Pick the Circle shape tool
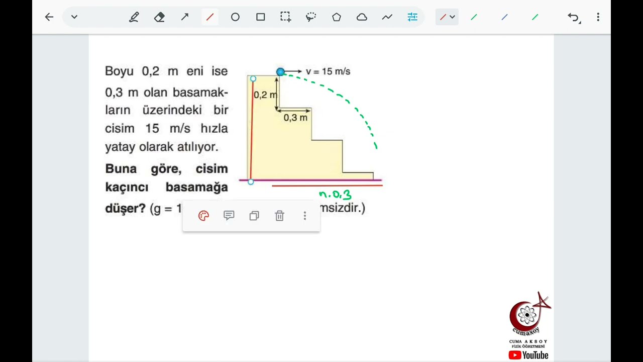Screen dimensions: 643x362 pos(235,17)
